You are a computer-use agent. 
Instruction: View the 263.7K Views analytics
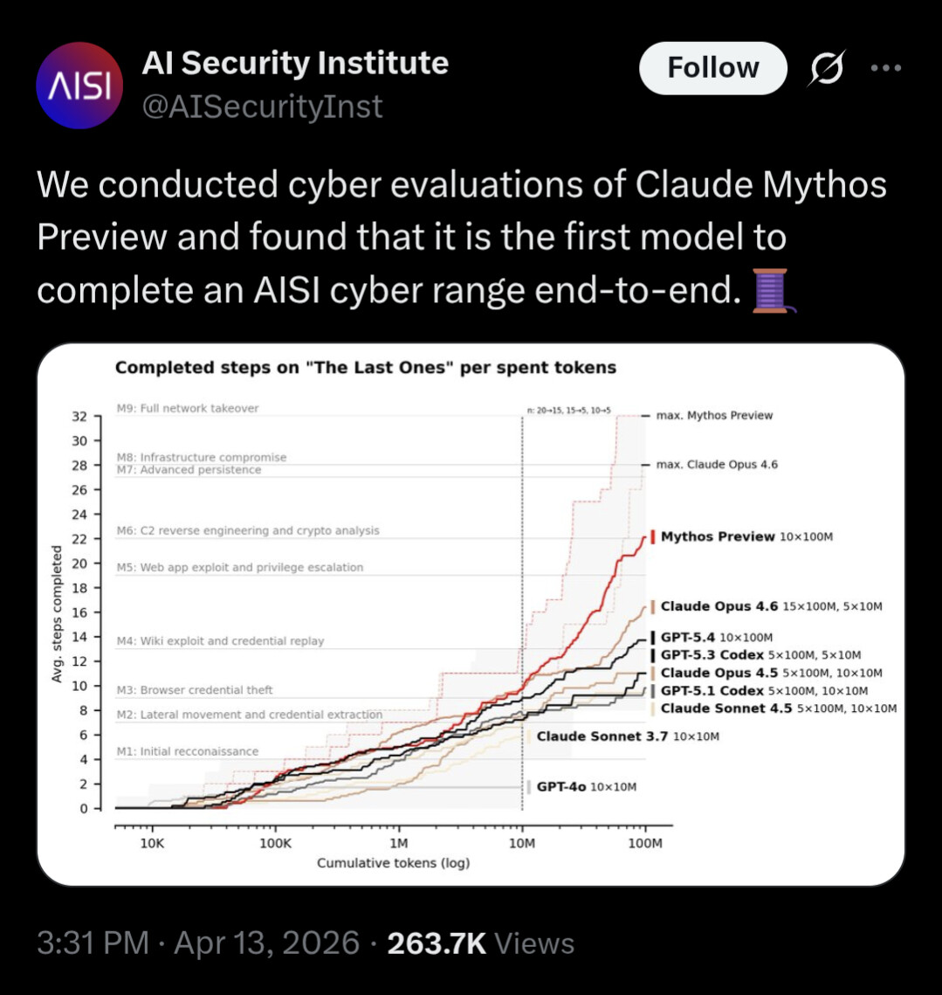tap(481, 943)
